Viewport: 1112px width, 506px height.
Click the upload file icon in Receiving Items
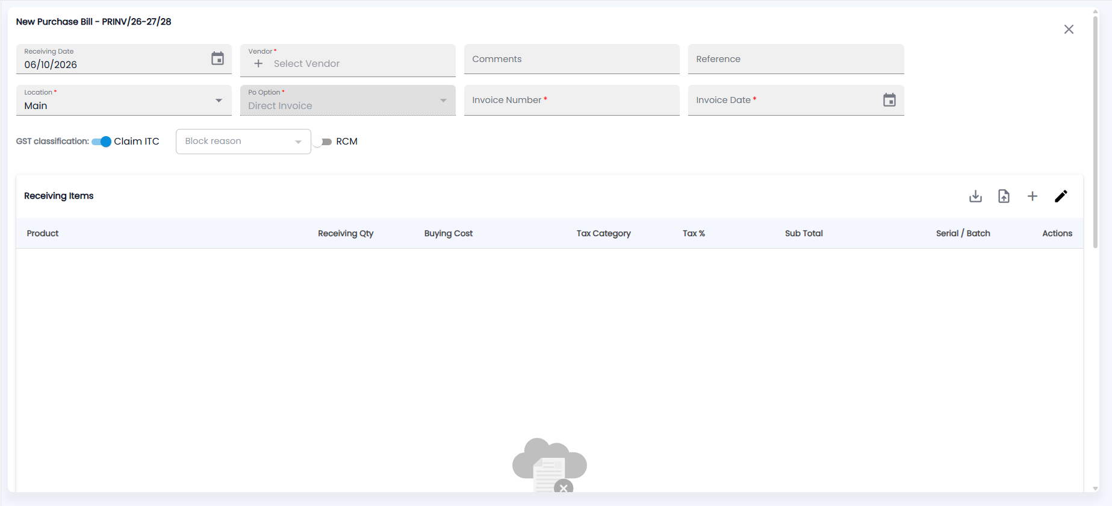tap(1004, 196)
